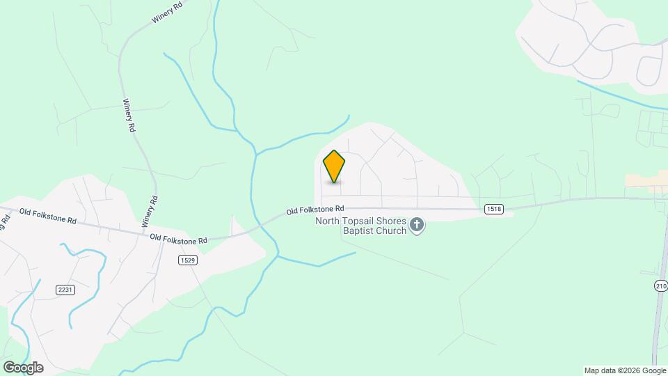Click the Map data ©2026 Google text

pos(625,371)
